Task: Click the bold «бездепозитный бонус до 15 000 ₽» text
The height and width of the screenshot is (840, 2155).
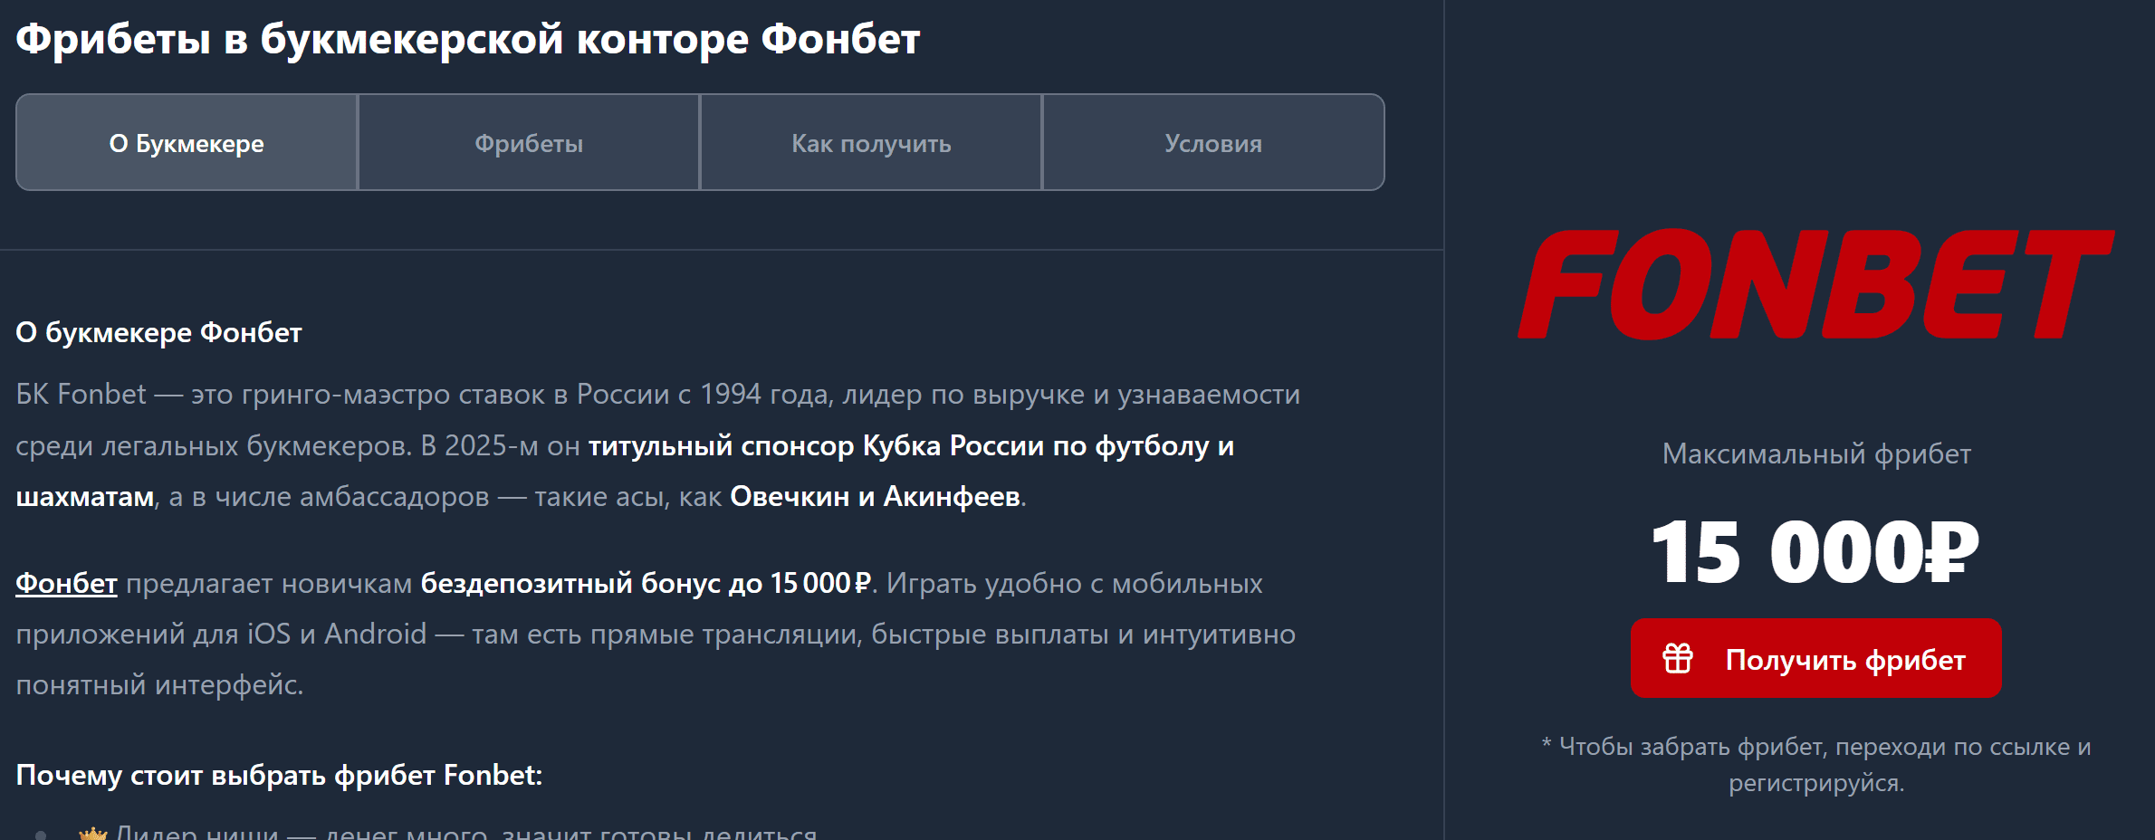Action: [x=645, y=583]
